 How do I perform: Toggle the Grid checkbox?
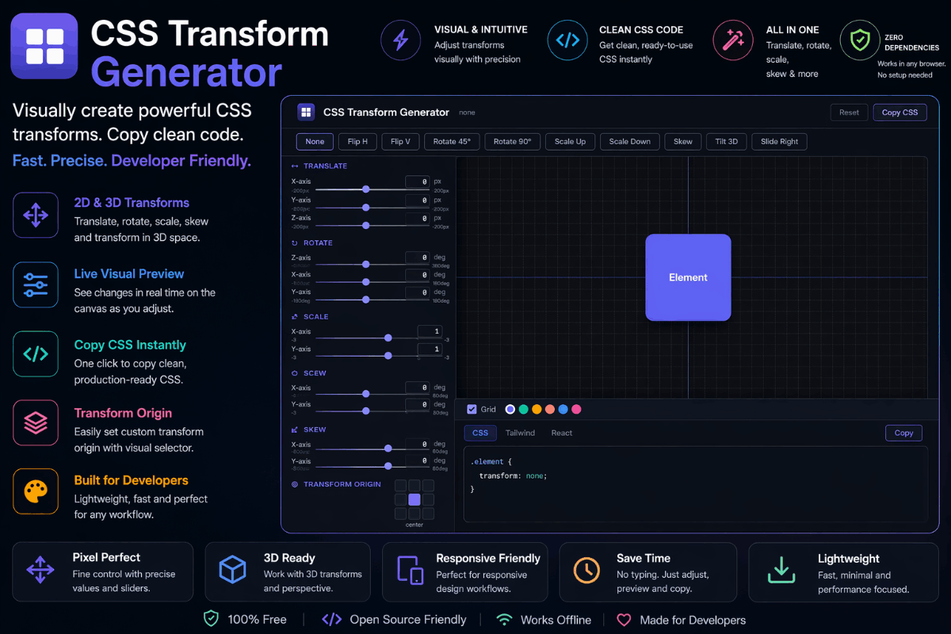(x=472, y=409)
